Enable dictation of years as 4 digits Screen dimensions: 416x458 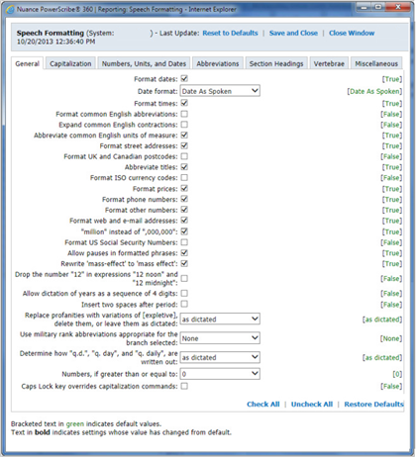[184, 293]
